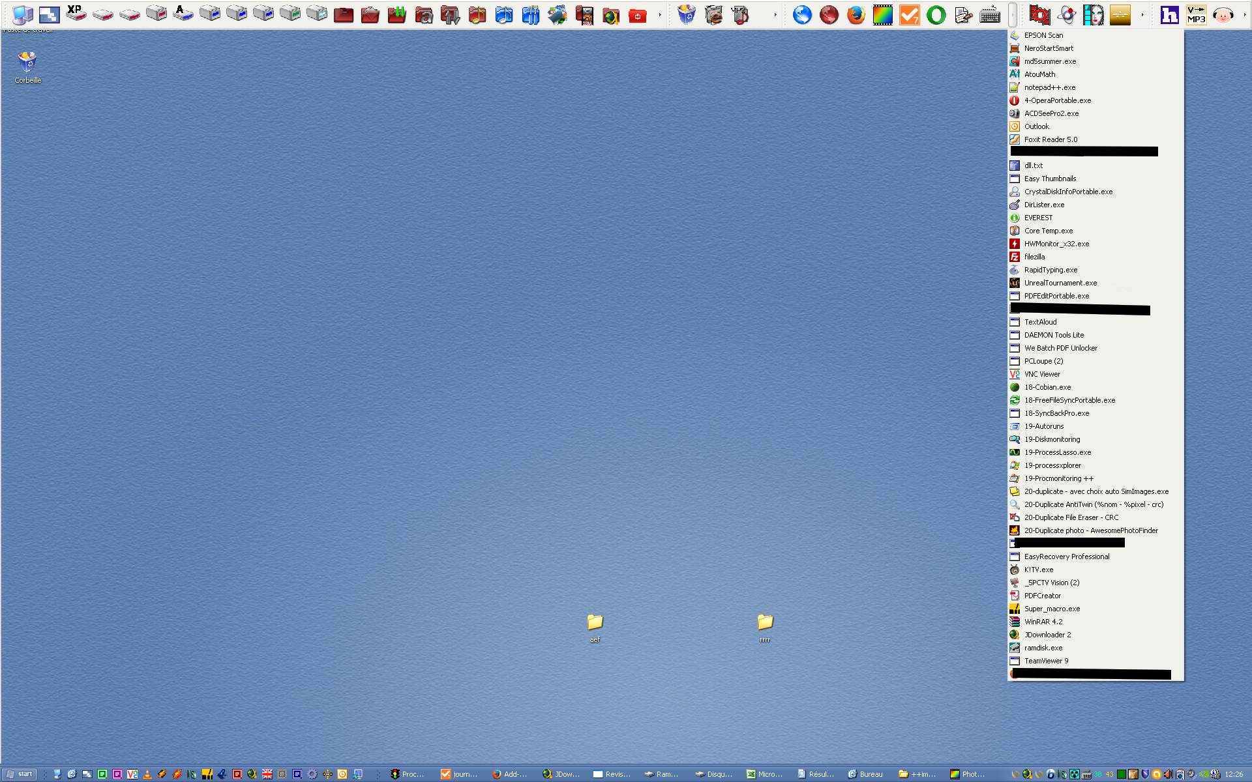The image size is (1252, 782).
Task: Open the V to MP3 converter icon
Action: click(1197, 14)
